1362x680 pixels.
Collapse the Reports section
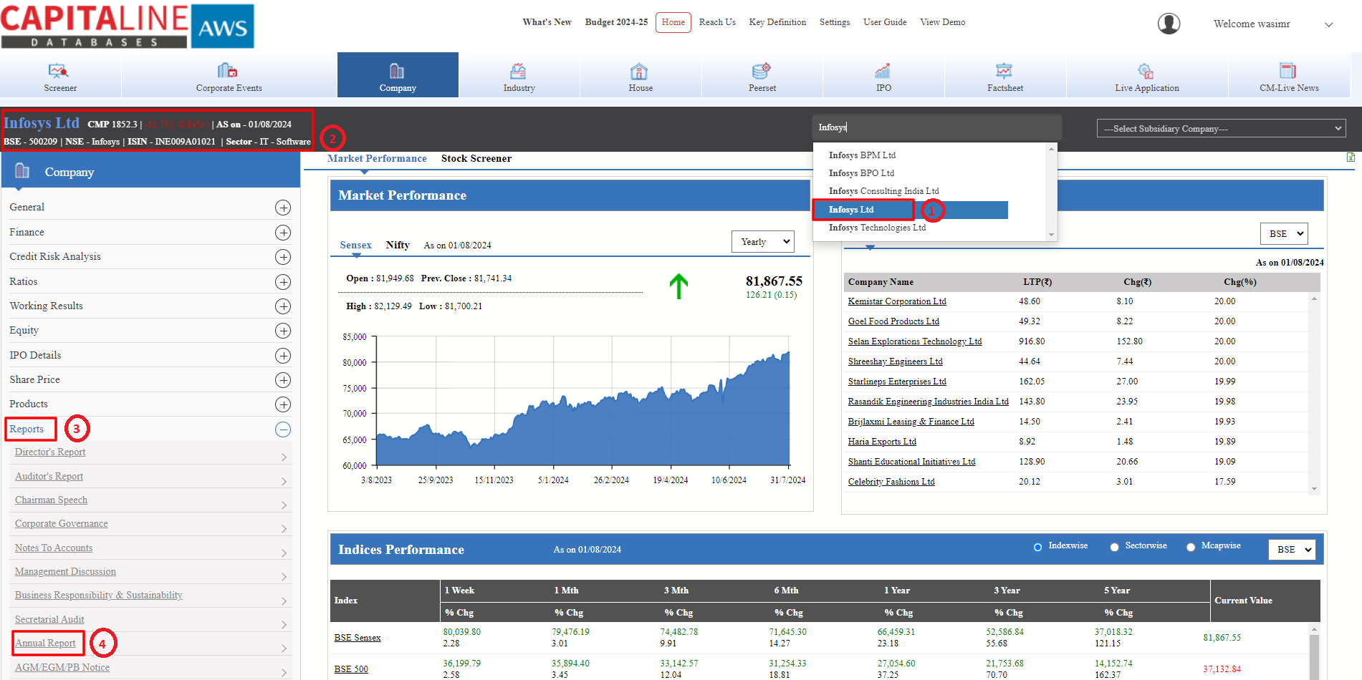[283, 429]
